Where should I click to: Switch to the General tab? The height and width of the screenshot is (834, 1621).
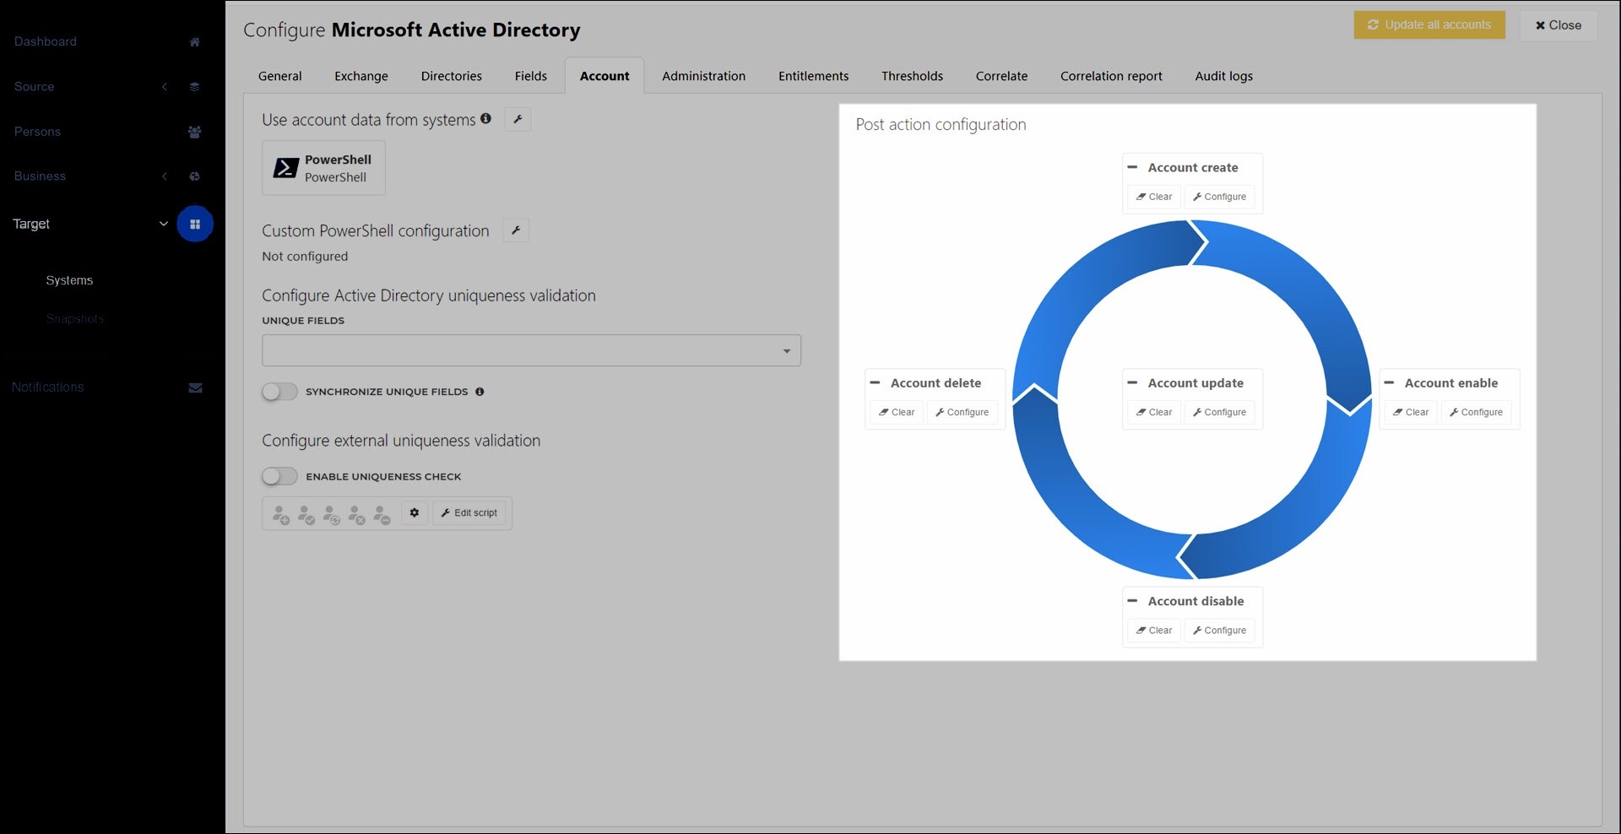pyautogui.click(x=279, y=76)
